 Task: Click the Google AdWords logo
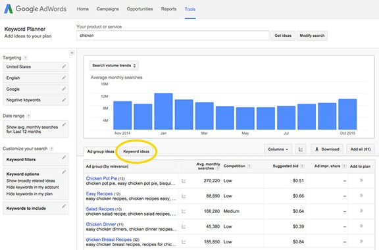(35, 9)
